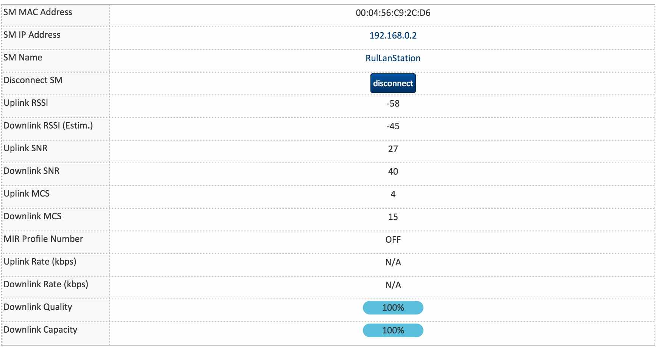Select the MAC address 00:04:56:C9:2C:D6
Screen dimensions: 656x347
[393, 13]
